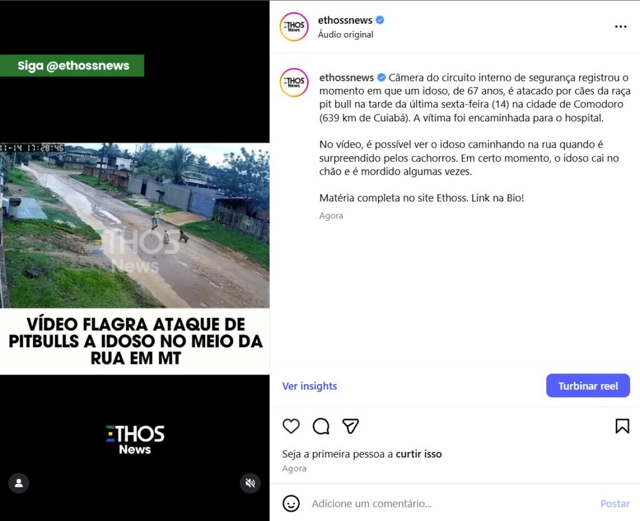Click the verified badge beside header username

tap(380, 20)
